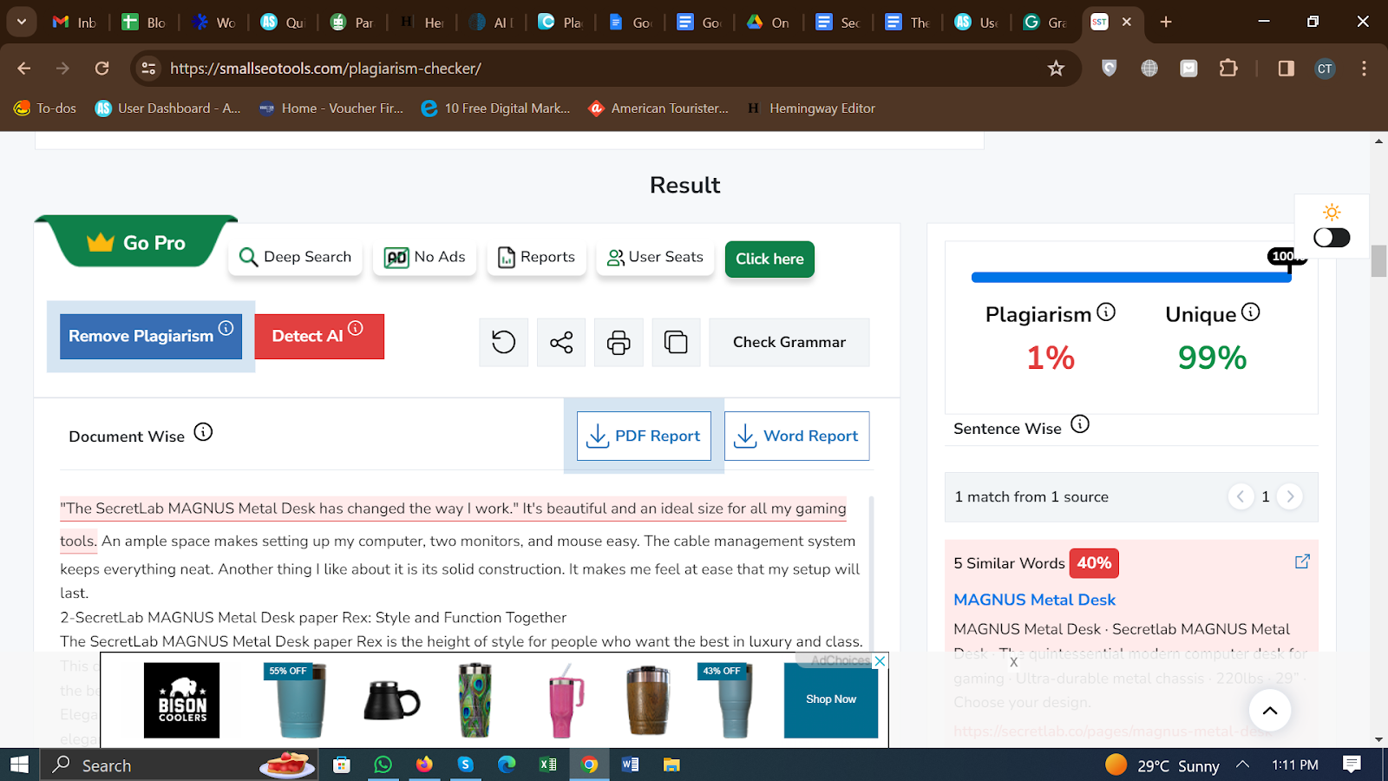
Task: Go to next matched source arrow
Action: [x=1290, y=496]
